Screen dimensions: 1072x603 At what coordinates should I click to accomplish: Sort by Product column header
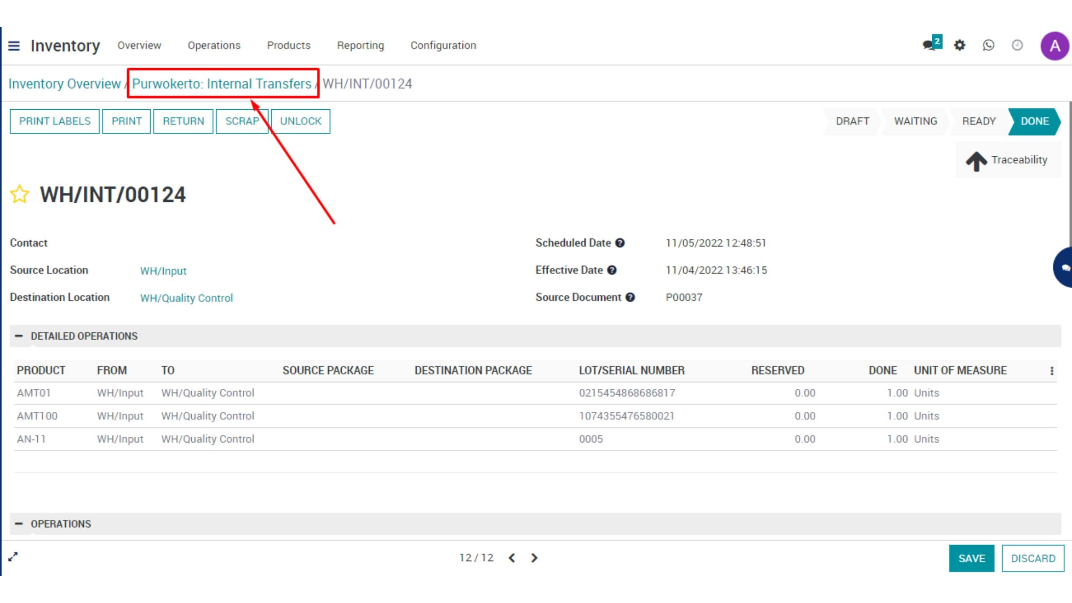41,371
